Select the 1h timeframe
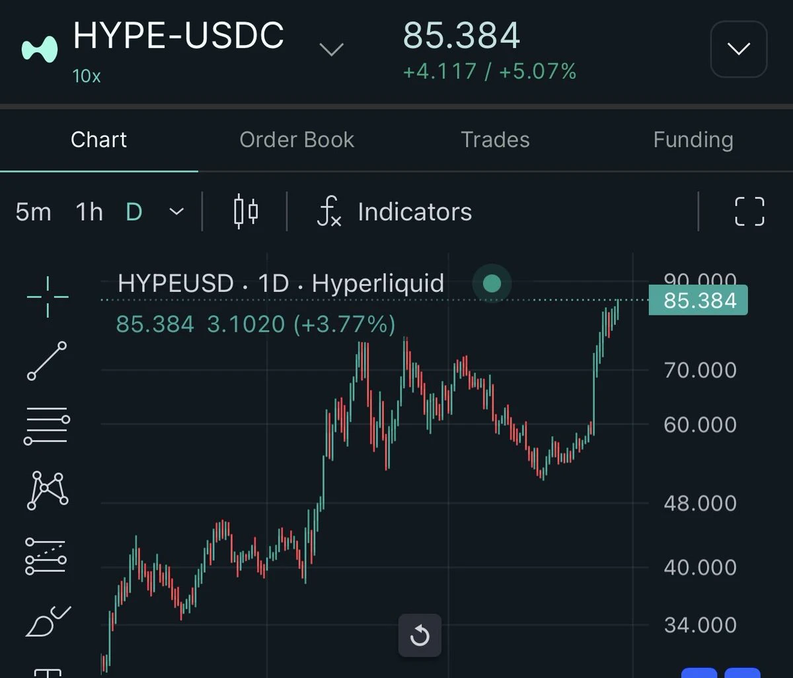The image size is (793, 678). tap(89, 212)
